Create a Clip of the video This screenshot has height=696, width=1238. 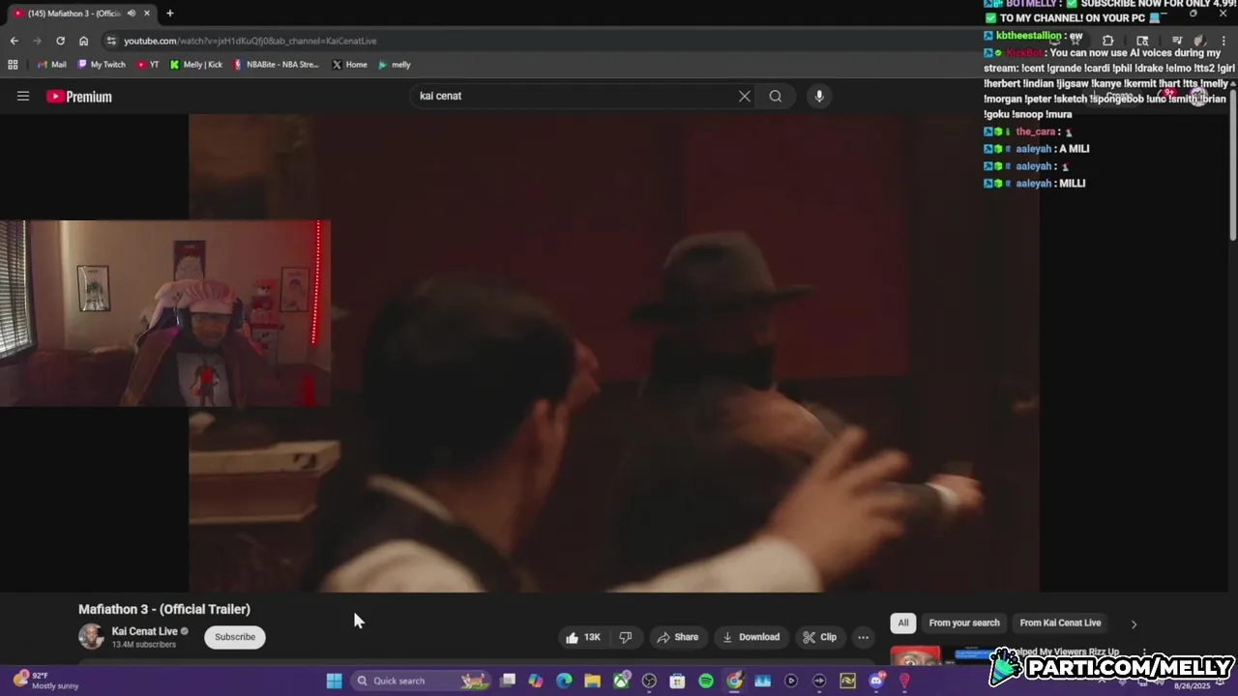coord(819,637)
